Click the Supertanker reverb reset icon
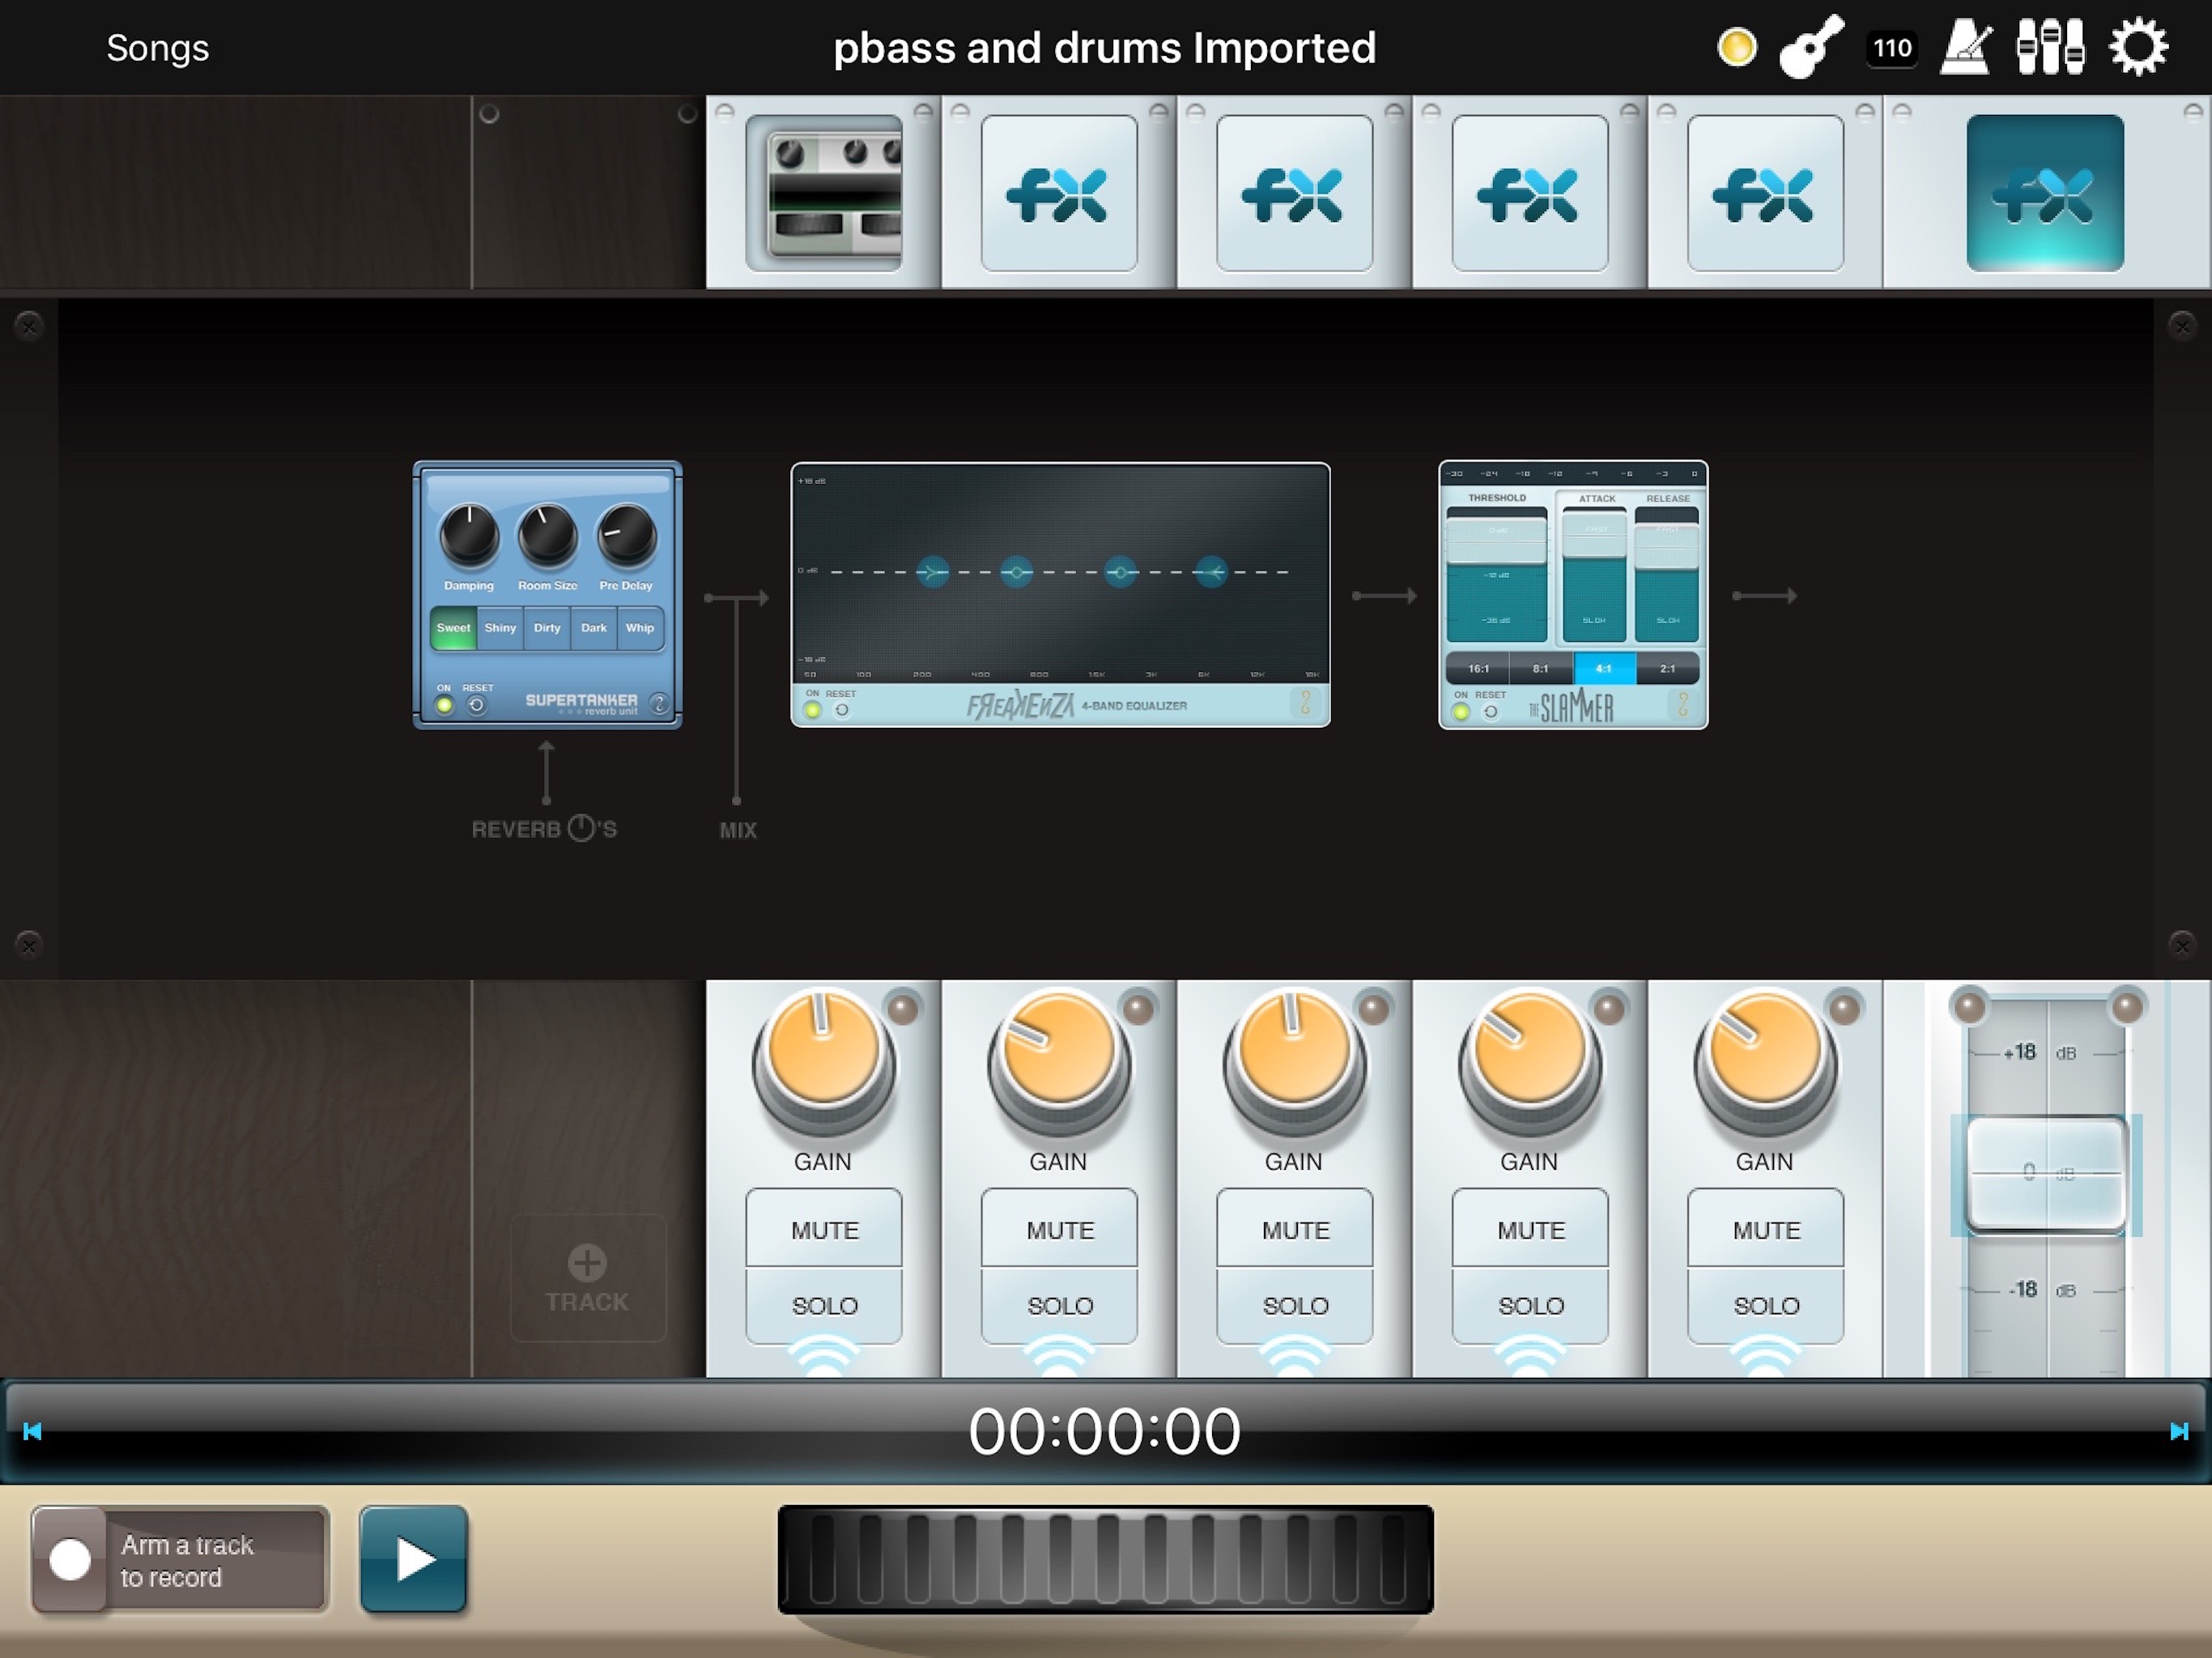Viewport: 2212px width, 1658px height. pyautogui.click(x=477, y=705)
